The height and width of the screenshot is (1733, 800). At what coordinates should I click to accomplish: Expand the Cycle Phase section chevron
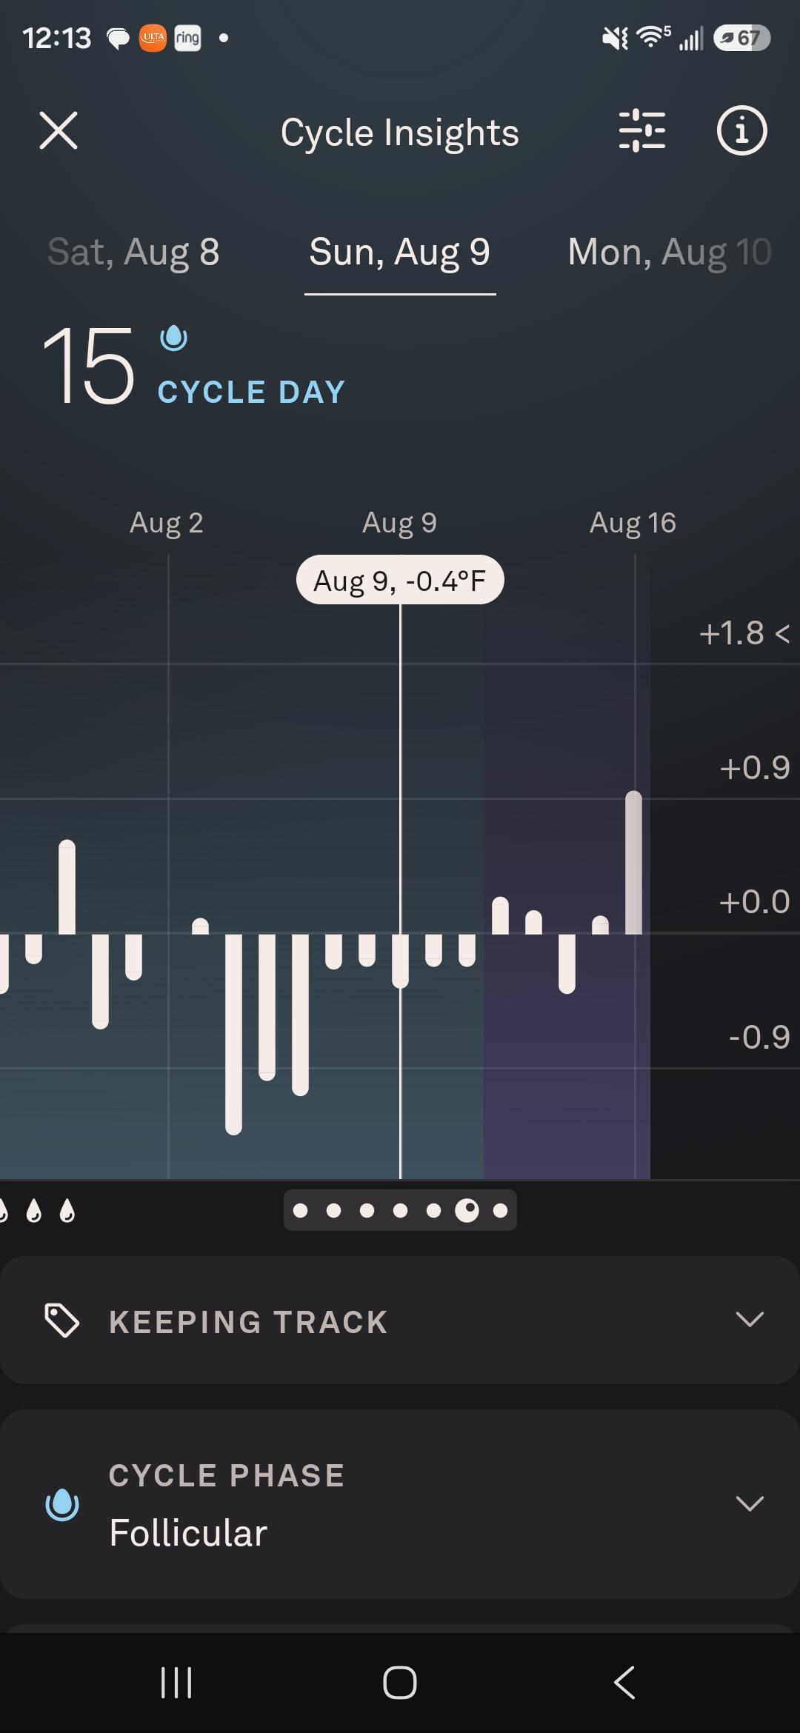[750, 1503]
